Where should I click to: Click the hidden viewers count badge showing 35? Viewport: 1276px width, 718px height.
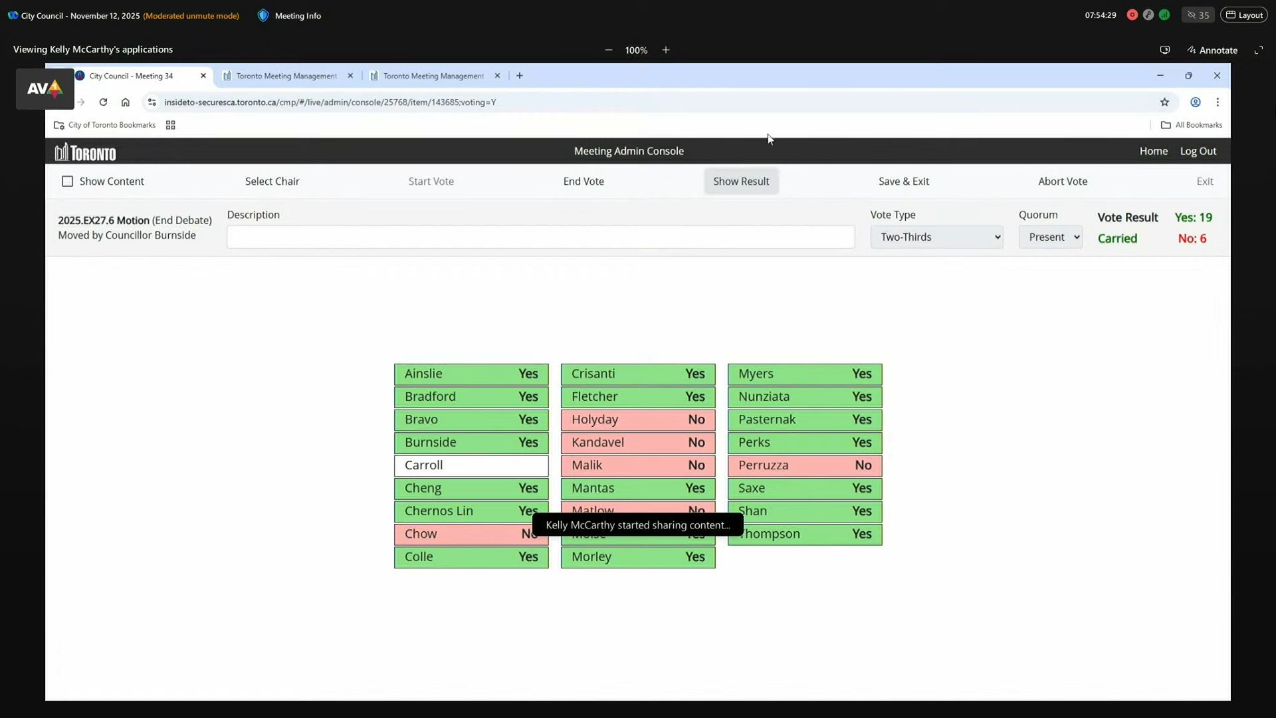tap(1198, 15)
